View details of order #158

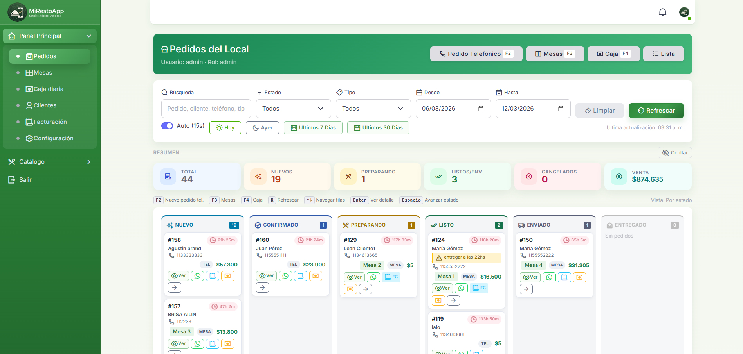tap(179, 276)
